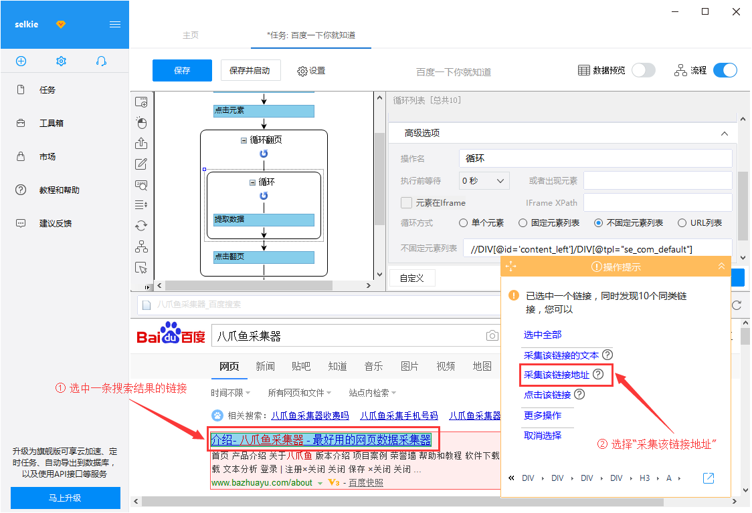Click the 点击该链接 link
Image resolution: width=752 pixels, height=513 pixels.
pyautogui.click(x=547, y=395)
